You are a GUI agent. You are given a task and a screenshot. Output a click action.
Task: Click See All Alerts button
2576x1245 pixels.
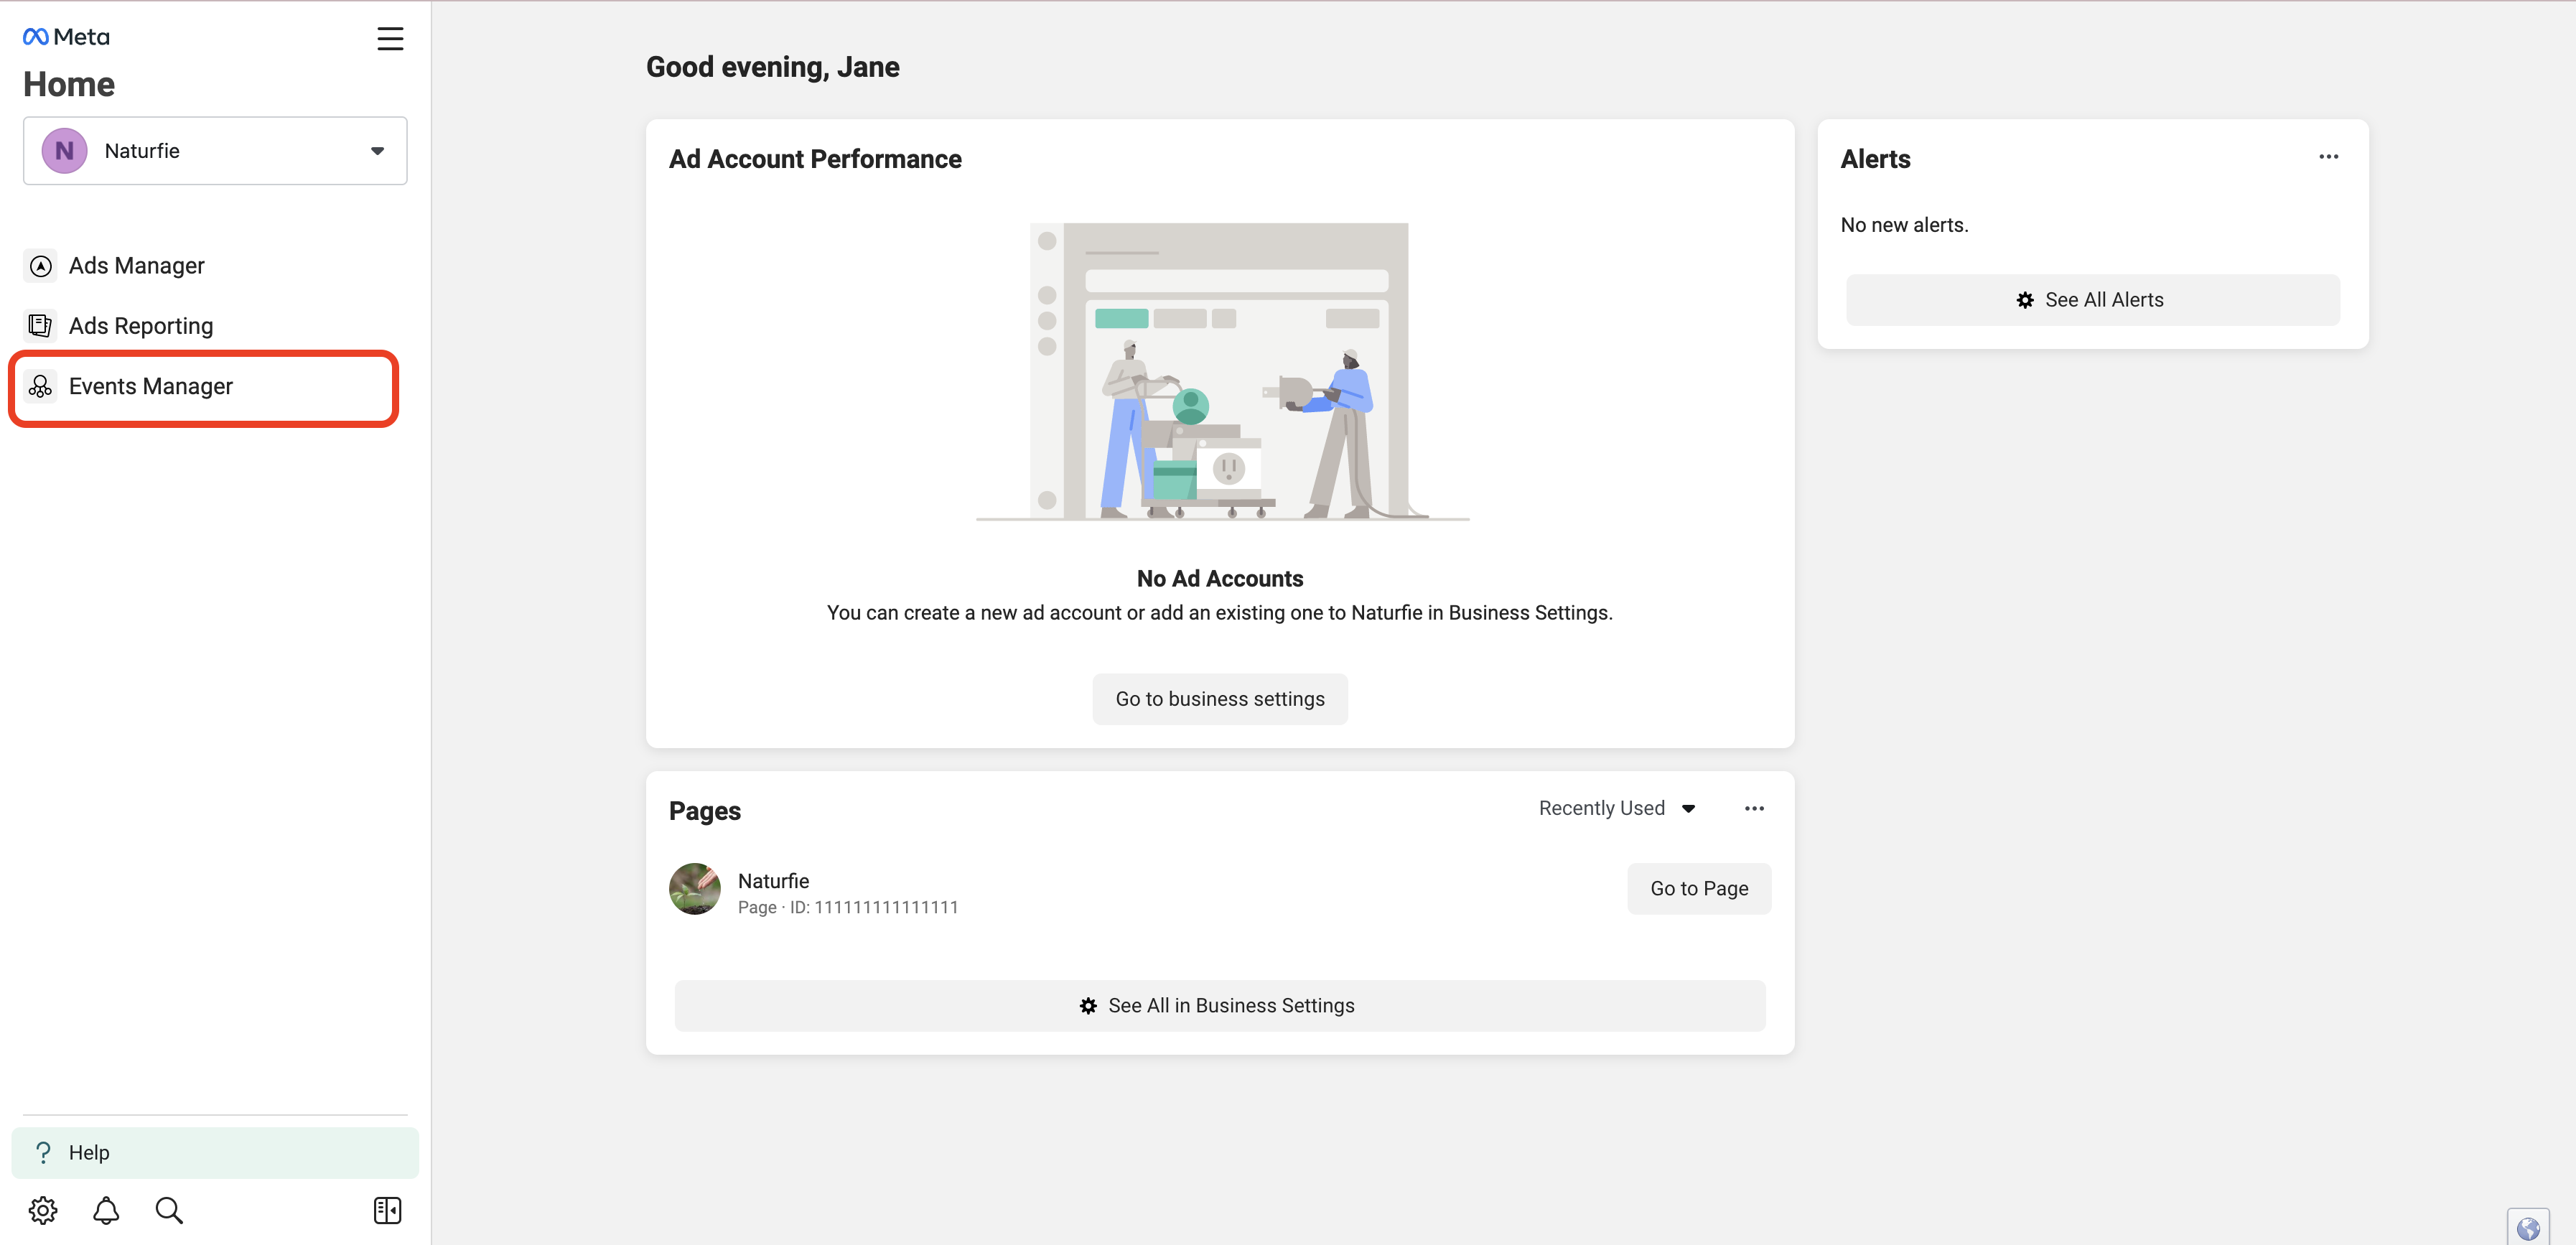pos(2092,300)
